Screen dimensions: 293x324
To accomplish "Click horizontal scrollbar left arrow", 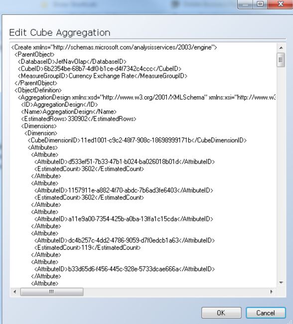I will 14,292.
